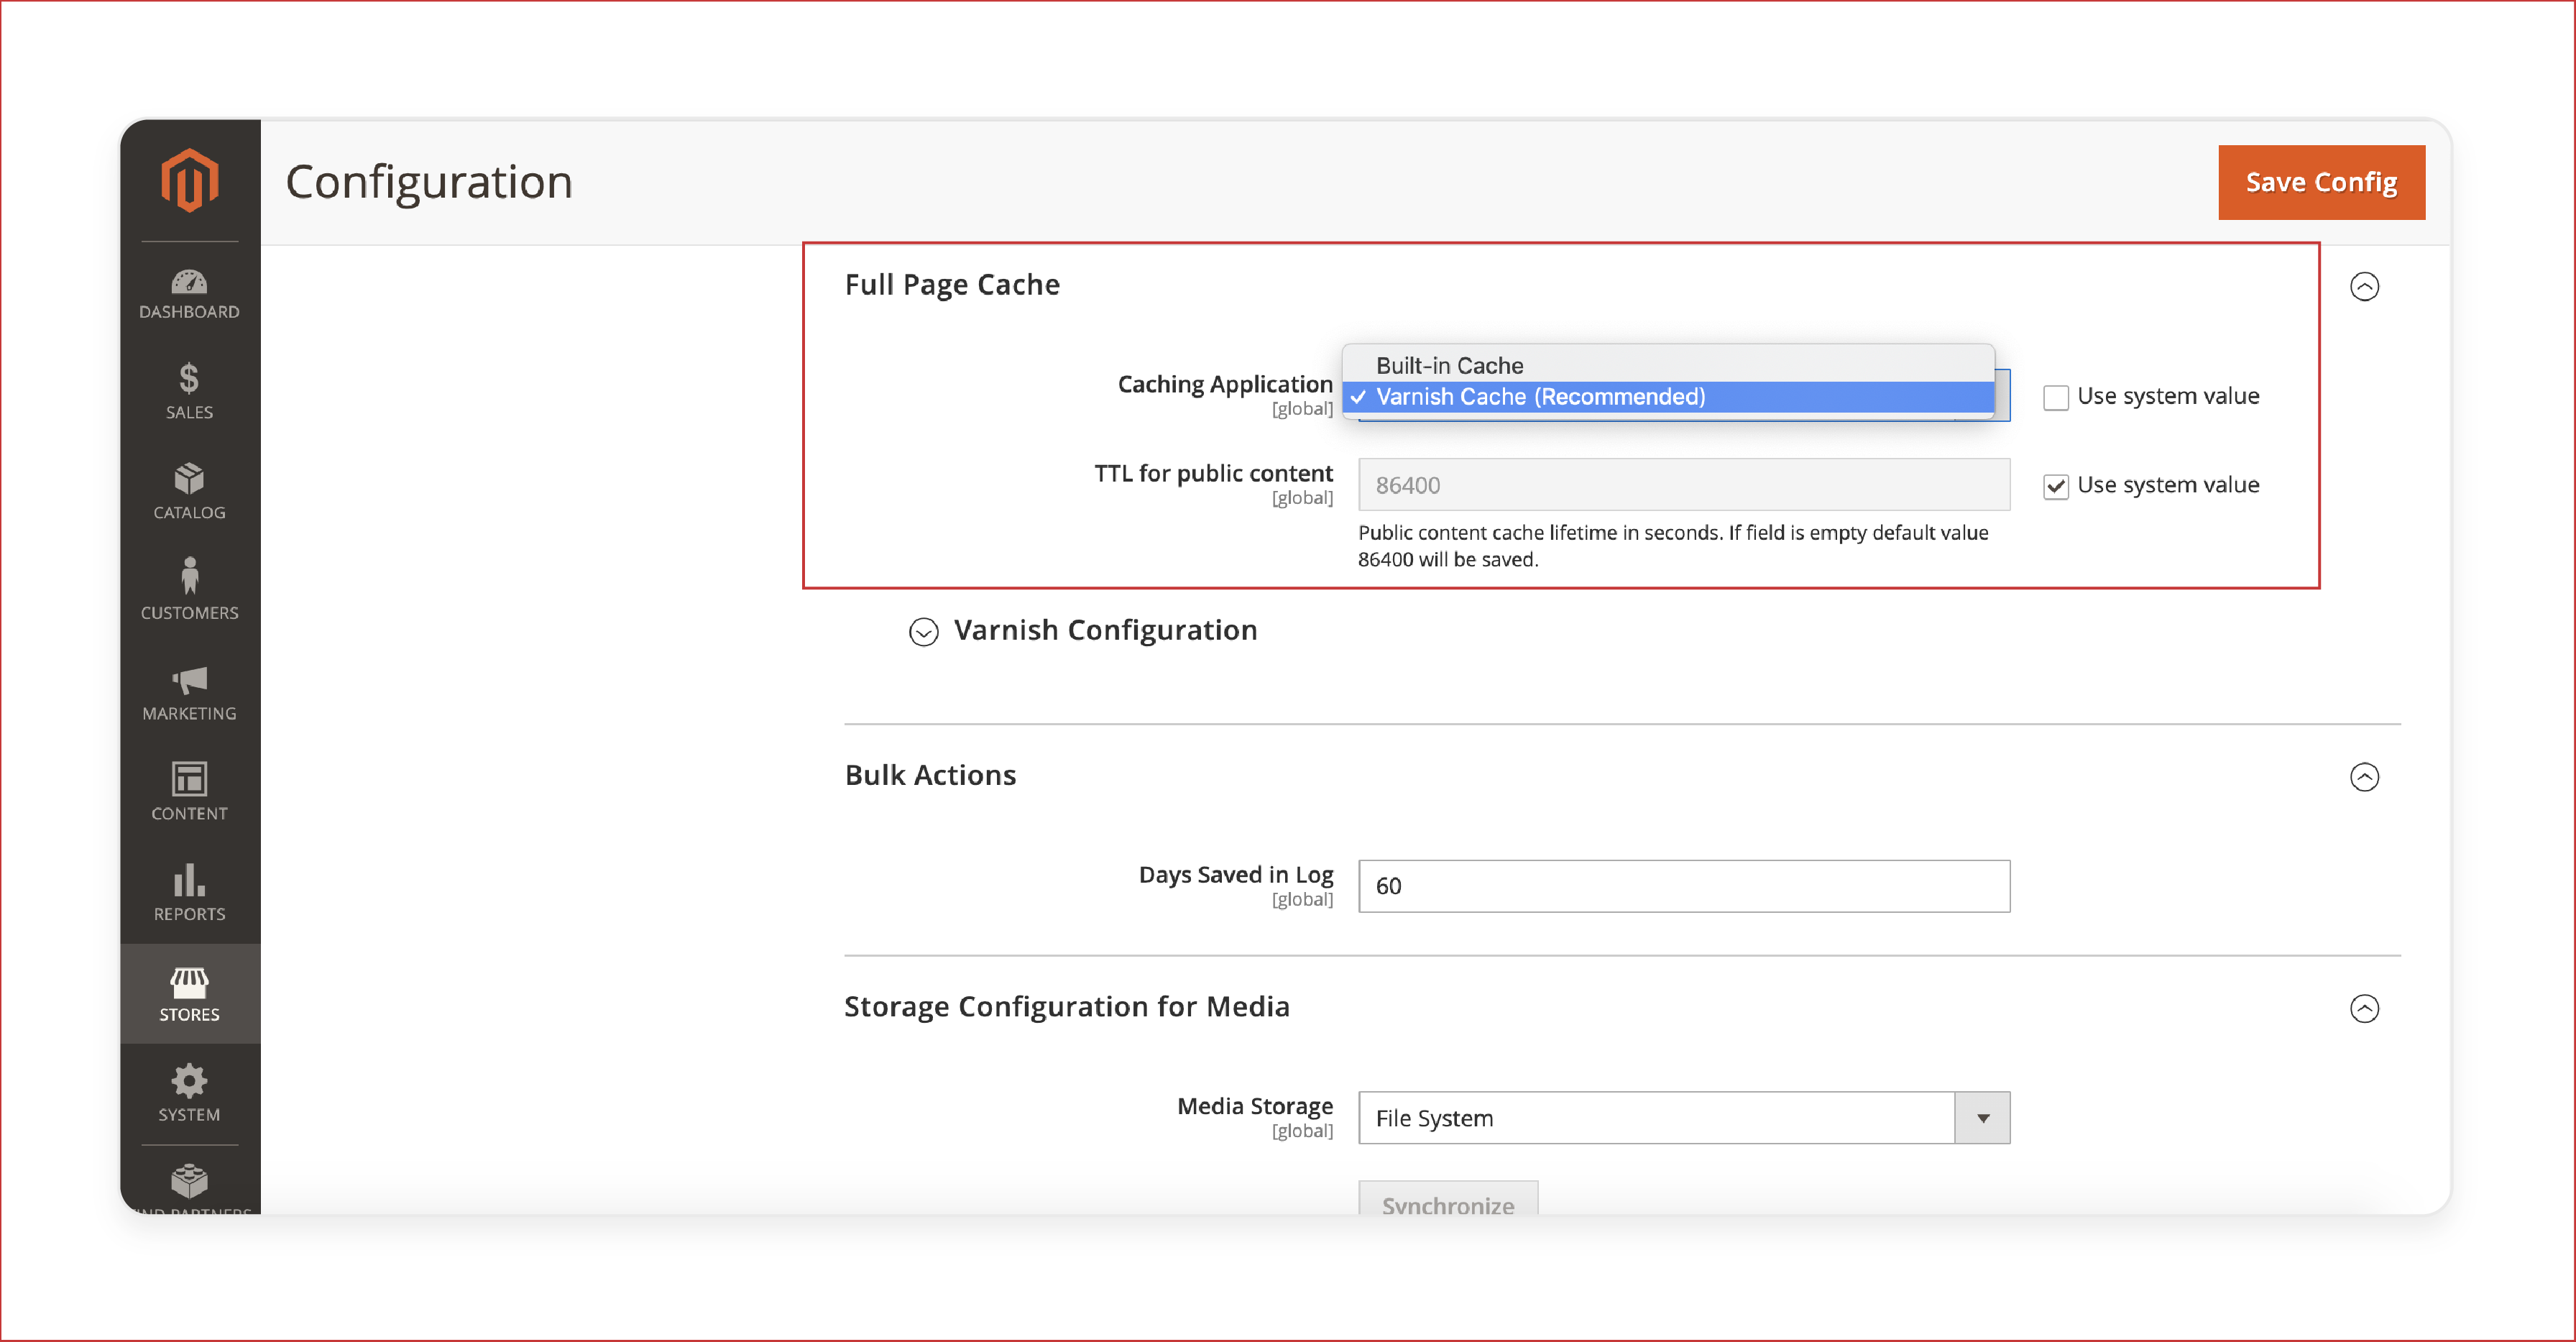Click the Days Saved in Log field
Screen dimensions: 2576x1342
tap(1684, 886)
